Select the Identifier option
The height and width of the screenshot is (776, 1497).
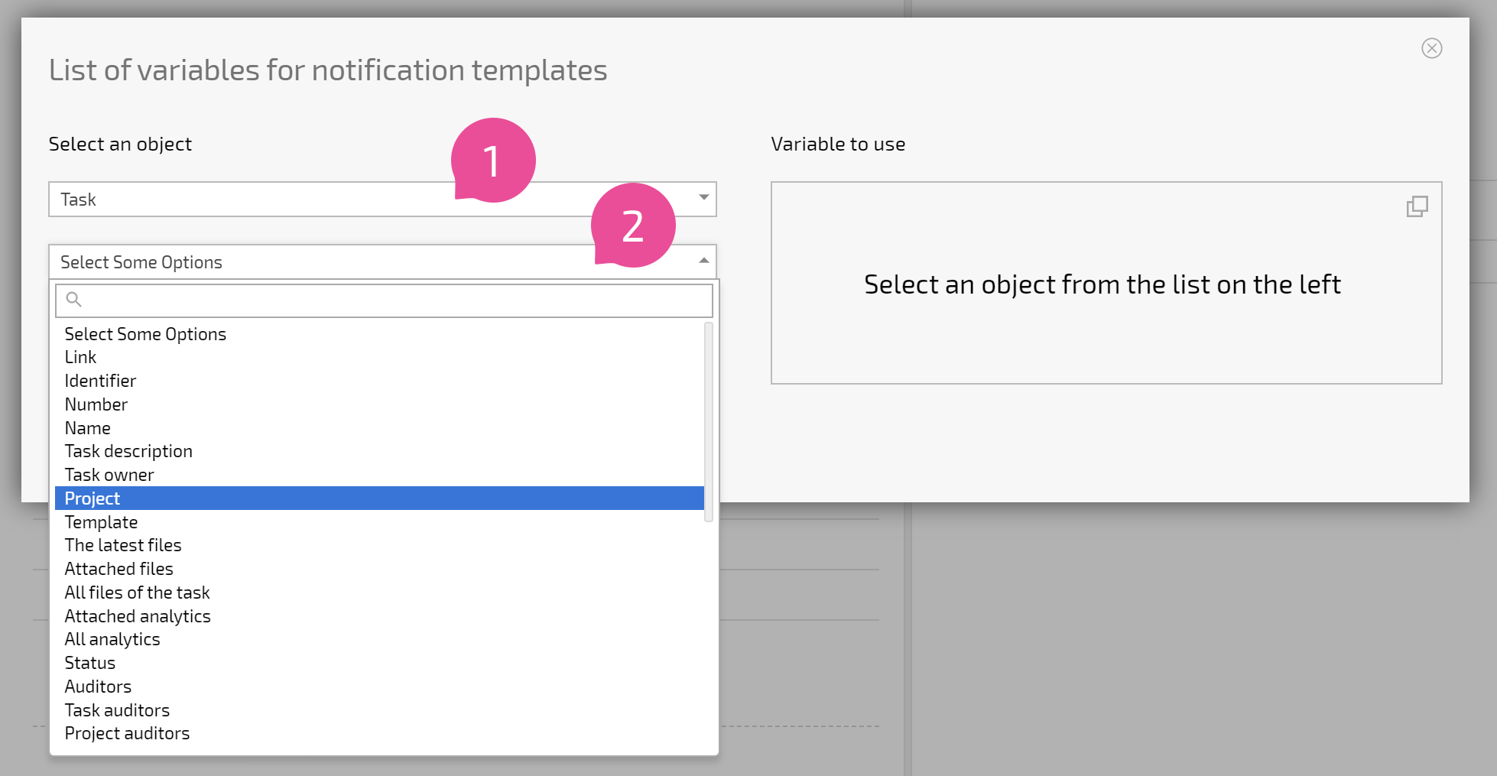[379, 381]
